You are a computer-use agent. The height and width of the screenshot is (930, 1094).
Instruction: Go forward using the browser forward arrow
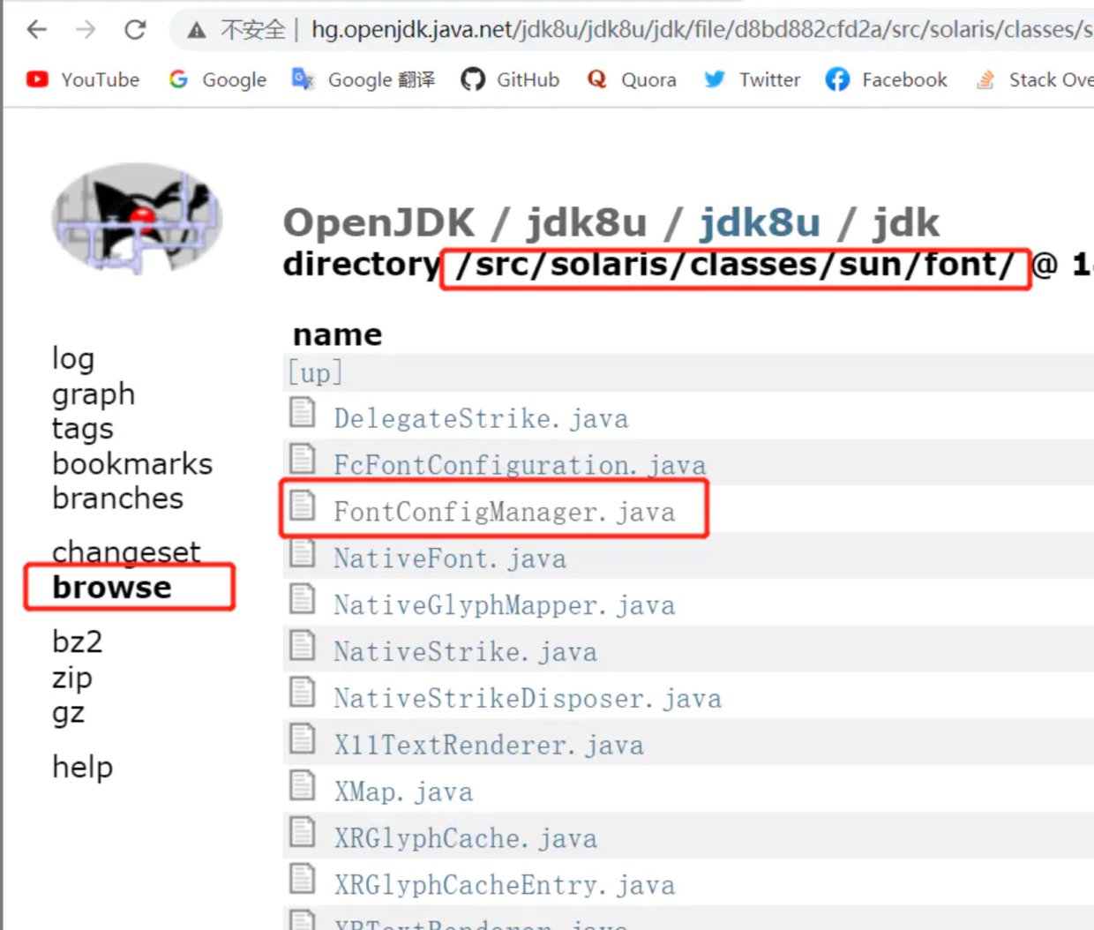coord(86,30)
